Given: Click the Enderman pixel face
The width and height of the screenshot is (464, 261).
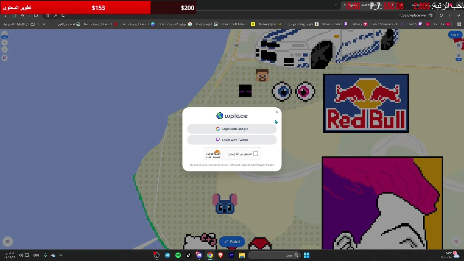Looking at the screenshot, I should [x=245, y=91].
